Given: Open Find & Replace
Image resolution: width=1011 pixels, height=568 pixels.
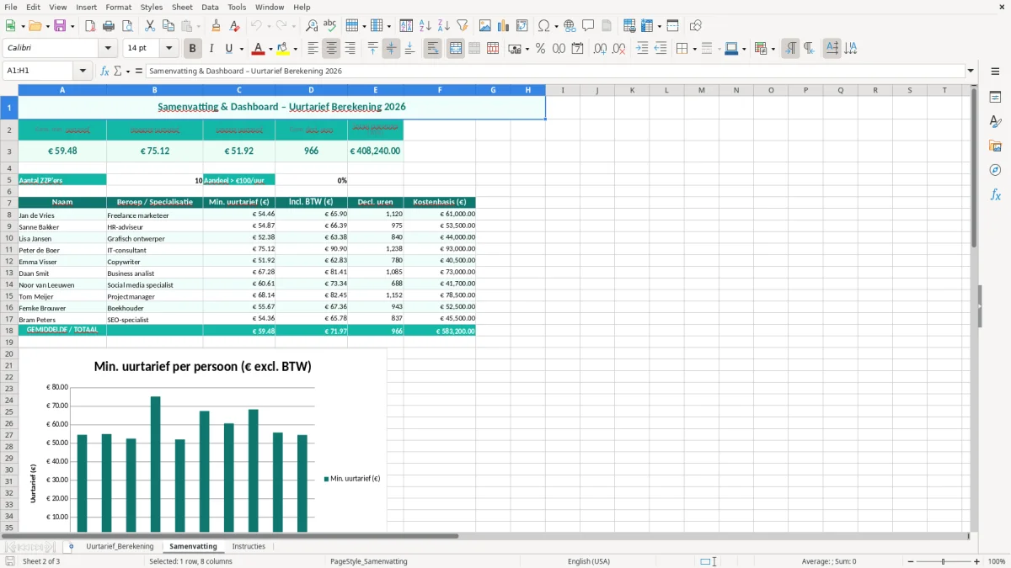Looking at the screenshot, I should (x=312, y=26).
